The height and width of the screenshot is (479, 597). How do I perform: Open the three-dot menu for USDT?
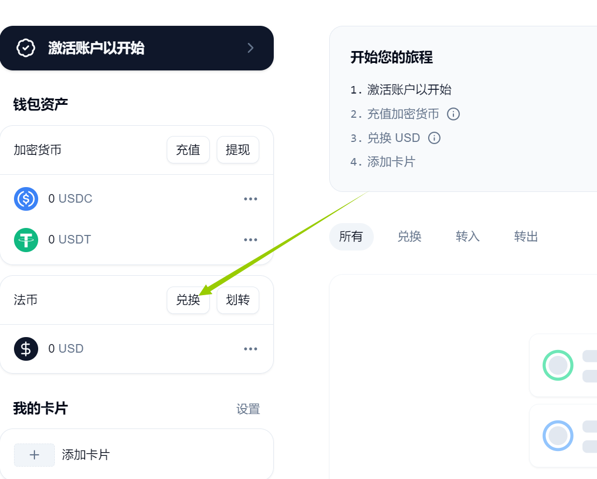tap(251, 240)
